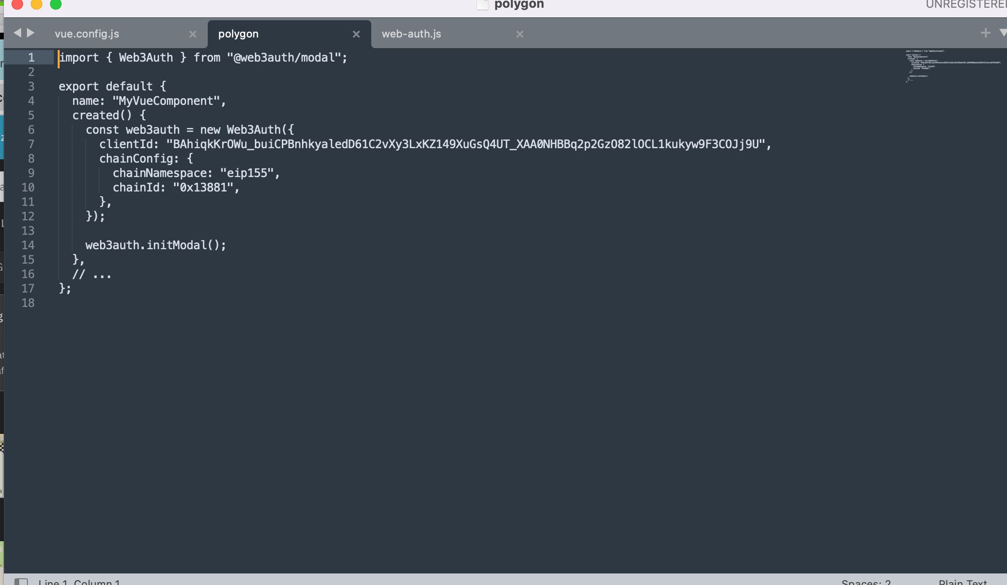Click the yellow minimize window button
This screenshot has width=1007, height=585.
[37, 4]
